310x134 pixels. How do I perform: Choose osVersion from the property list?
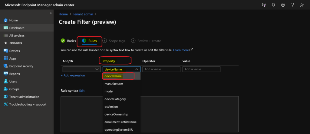coord(121,107)
